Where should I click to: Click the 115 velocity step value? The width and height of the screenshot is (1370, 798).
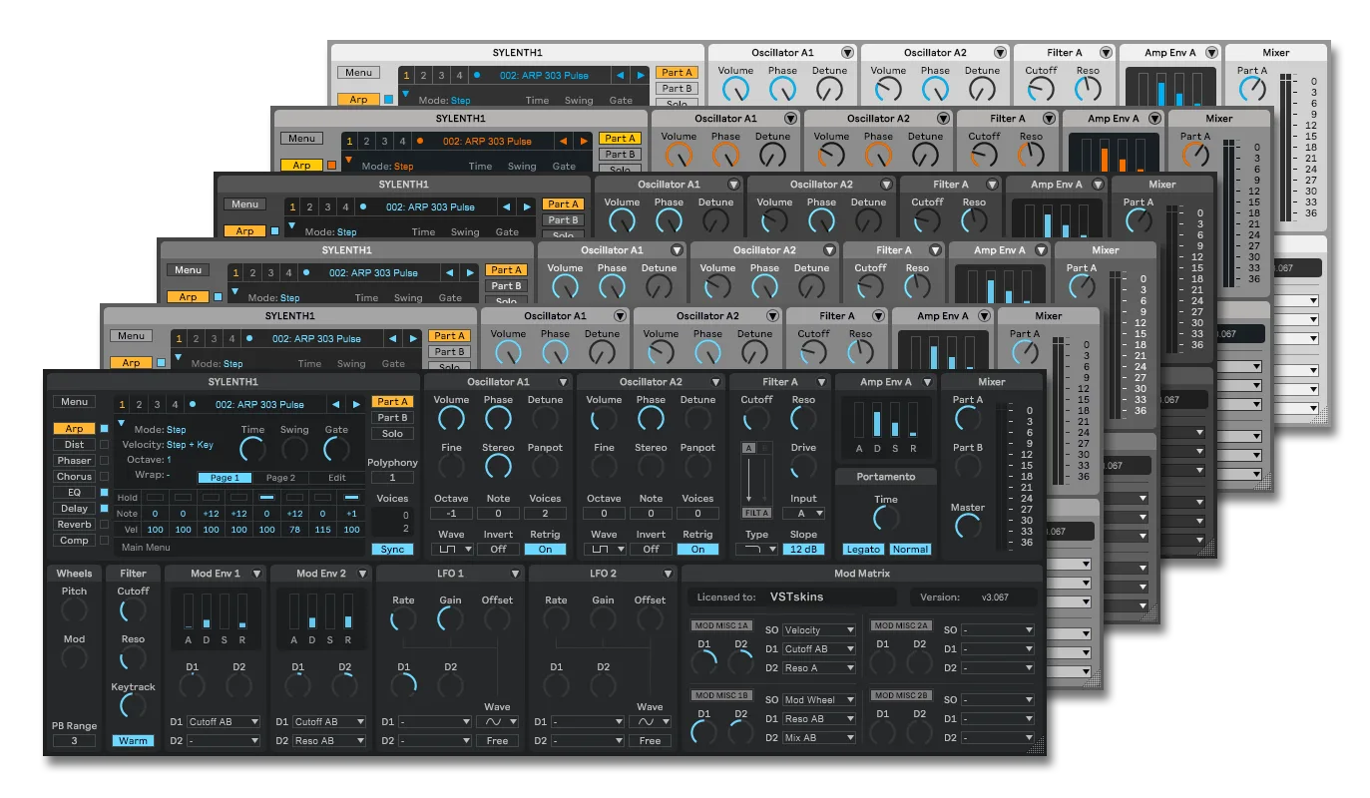[322, 530]
